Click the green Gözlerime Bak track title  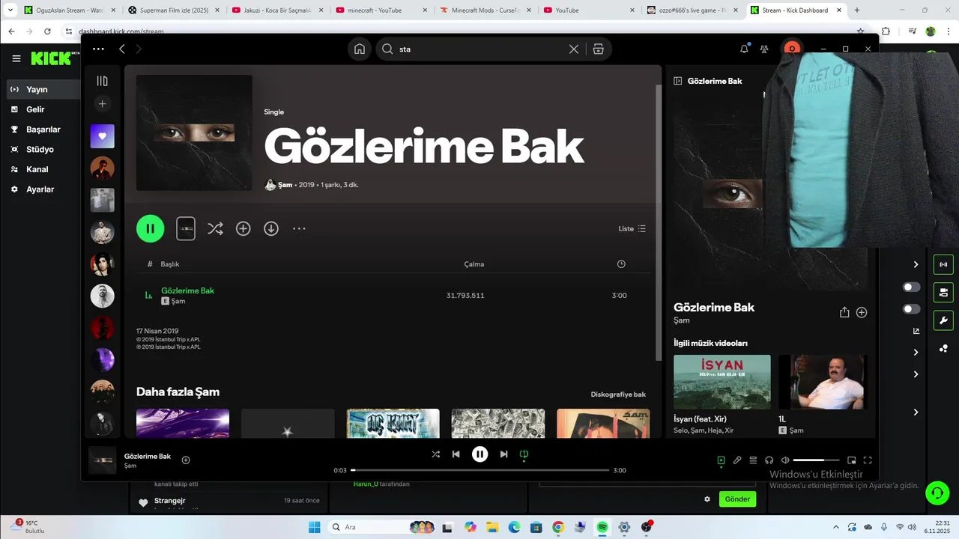point(187,290)
